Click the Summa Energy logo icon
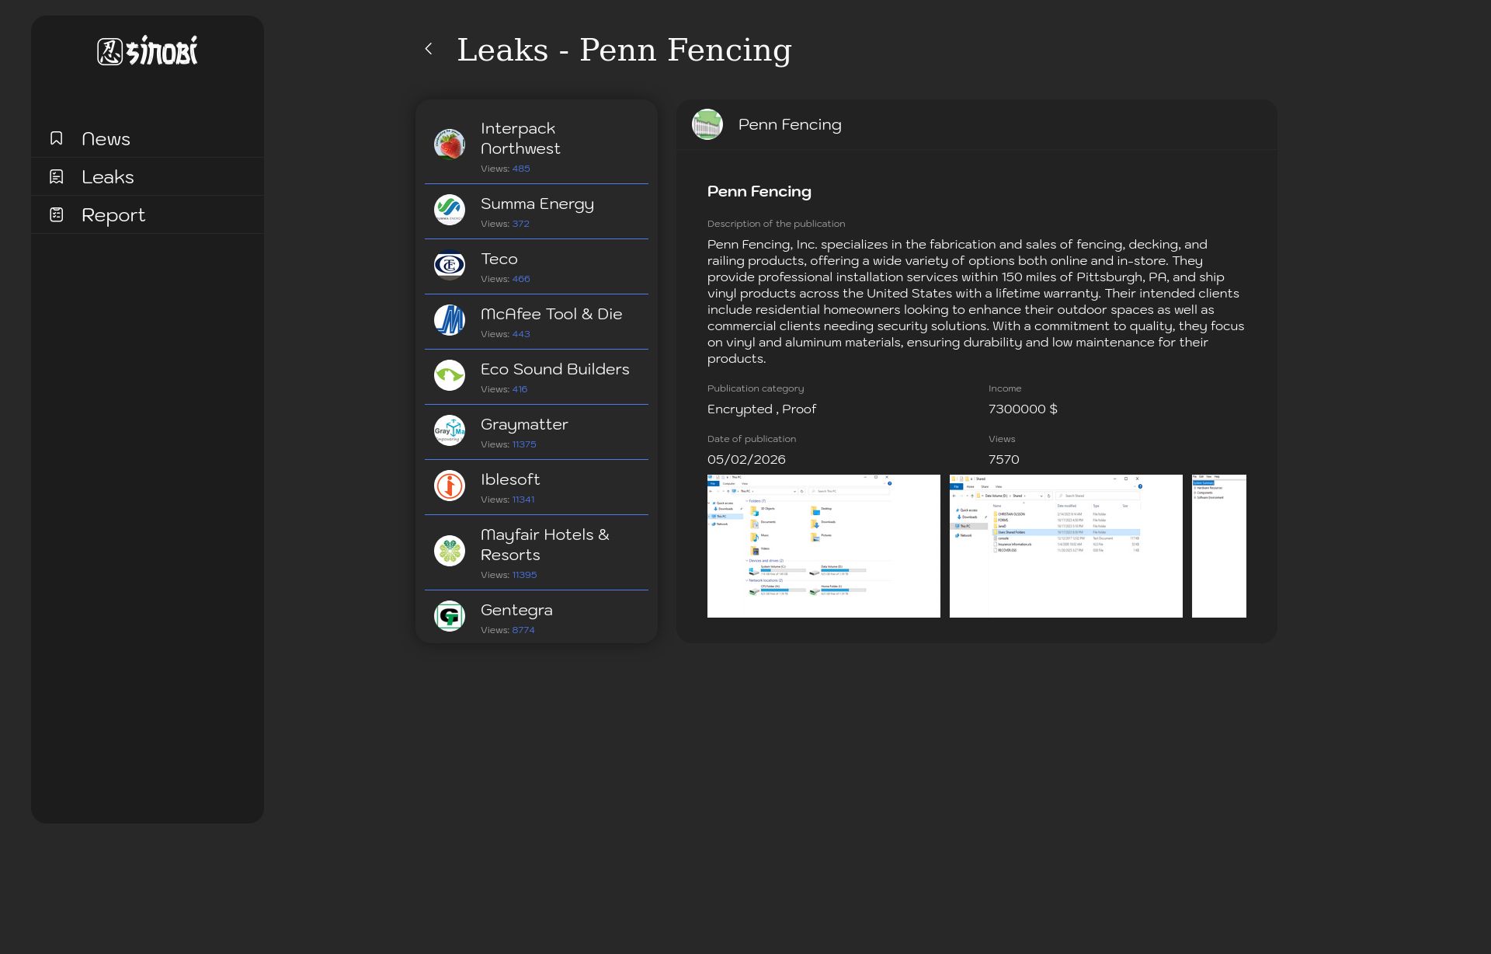The height and width of the screenshot is (954, 1491). [x=450, y=210]
